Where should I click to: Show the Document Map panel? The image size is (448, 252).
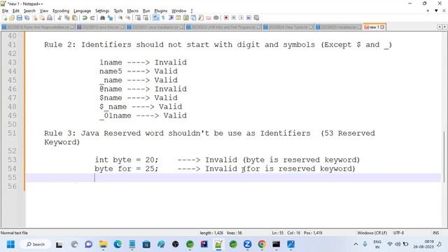tap(185, 17)
